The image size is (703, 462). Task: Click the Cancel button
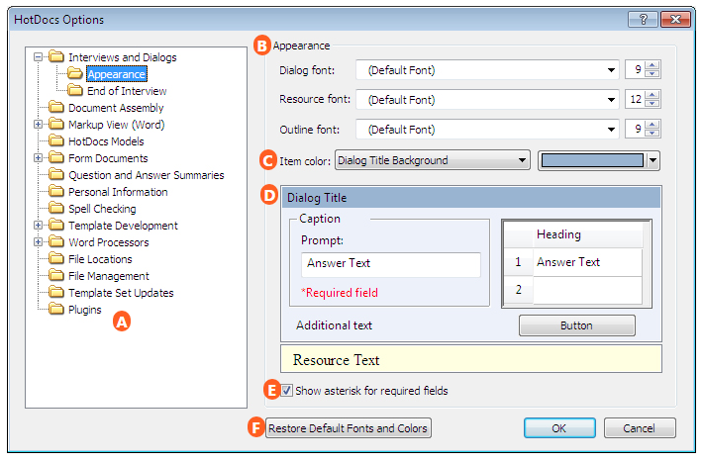tap(640, 428)
